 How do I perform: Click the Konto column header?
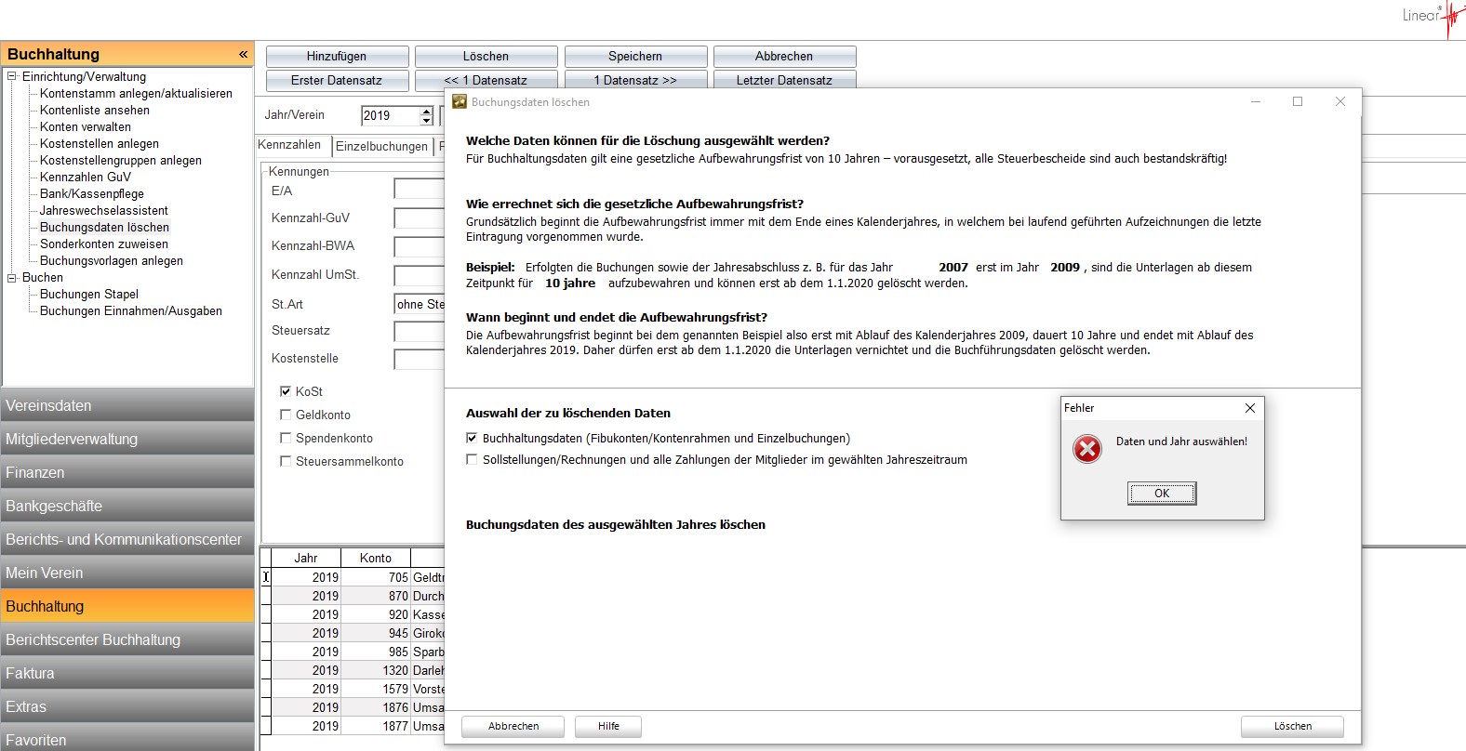[376, 558]
